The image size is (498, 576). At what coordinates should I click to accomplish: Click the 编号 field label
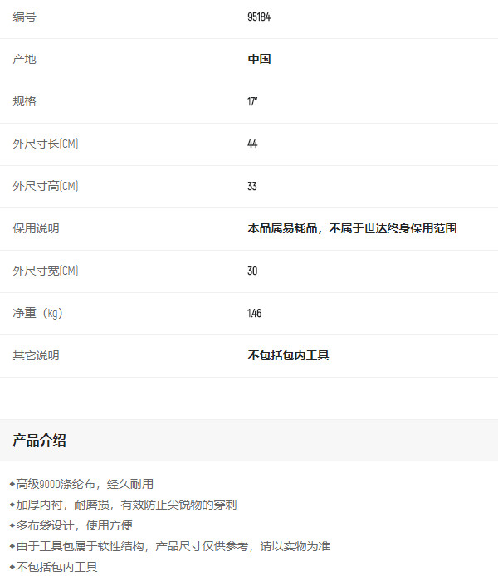click(24, 17)
